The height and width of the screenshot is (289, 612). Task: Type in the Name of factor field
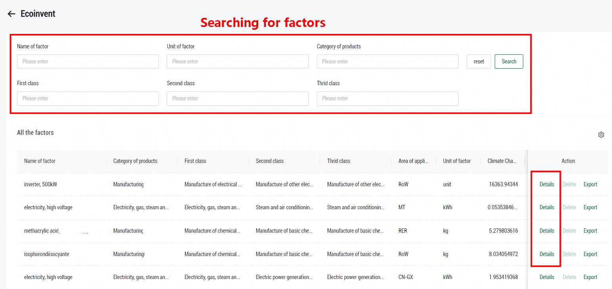(88, 61)
